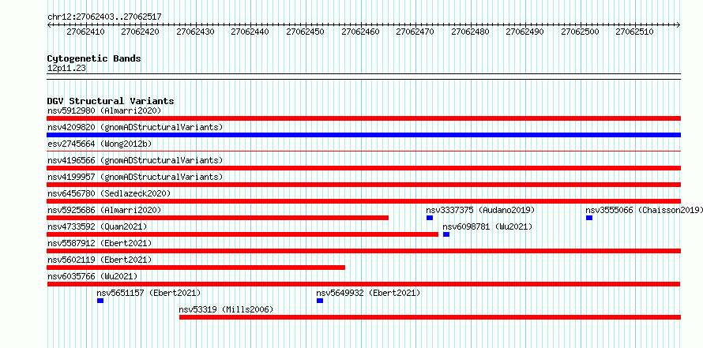This screenshot has height=348, width=703.
Task: Click the chr12:27062403..27062517 region label
Action: point(104,17)
